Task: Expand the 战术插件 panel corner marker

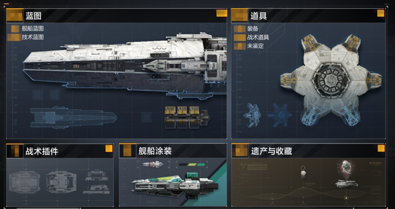Action: tap(109, 149)
